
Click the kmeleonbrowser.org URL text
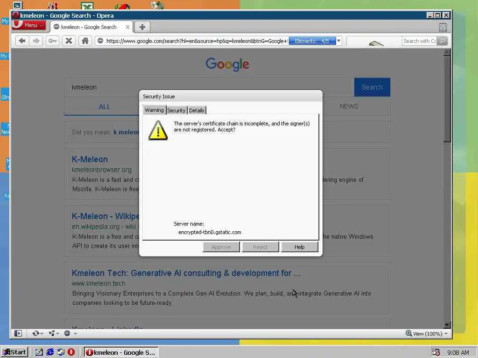[x=101, y=170]
